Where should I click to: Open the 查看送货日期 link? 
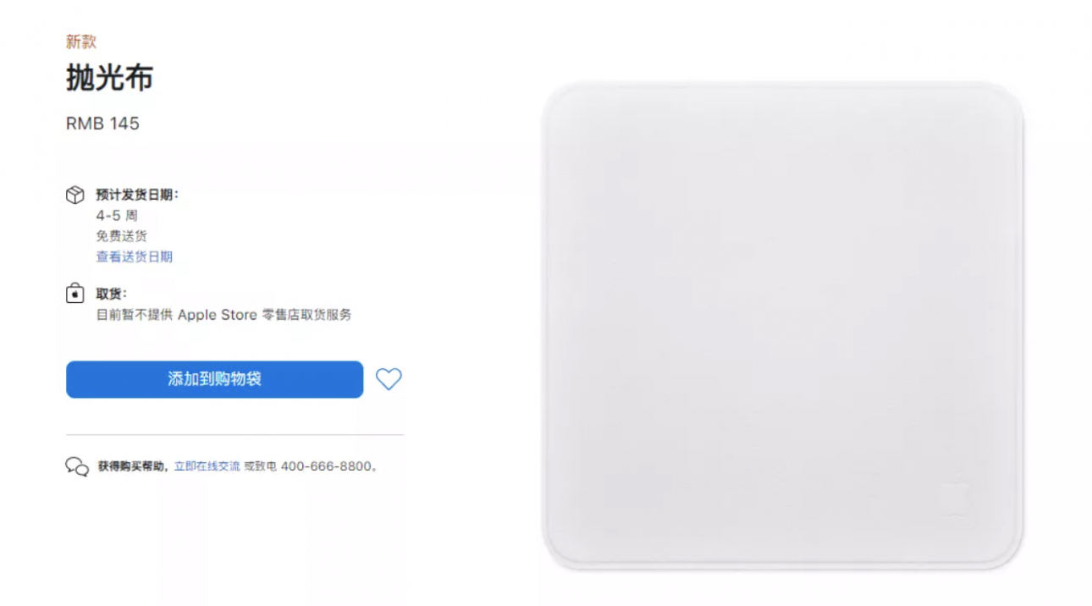click(x=134, y=256)
